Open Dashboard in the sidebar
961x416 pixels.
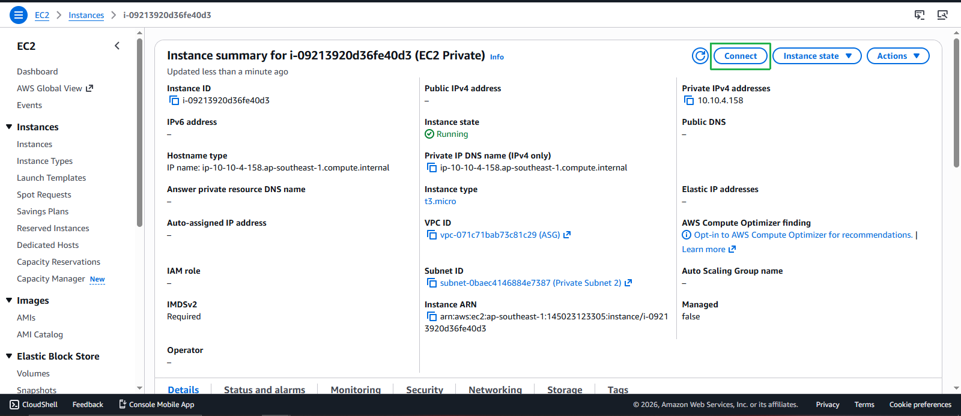pos(37,71)
